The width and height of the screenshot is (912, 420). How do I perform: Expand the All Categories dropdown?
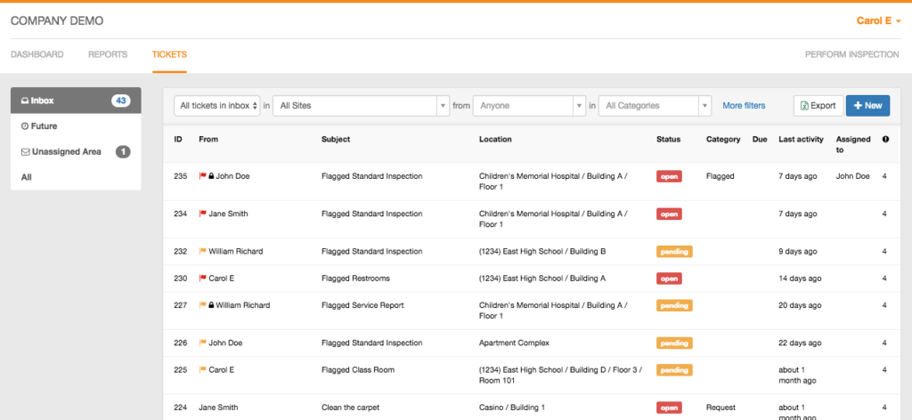655,106
